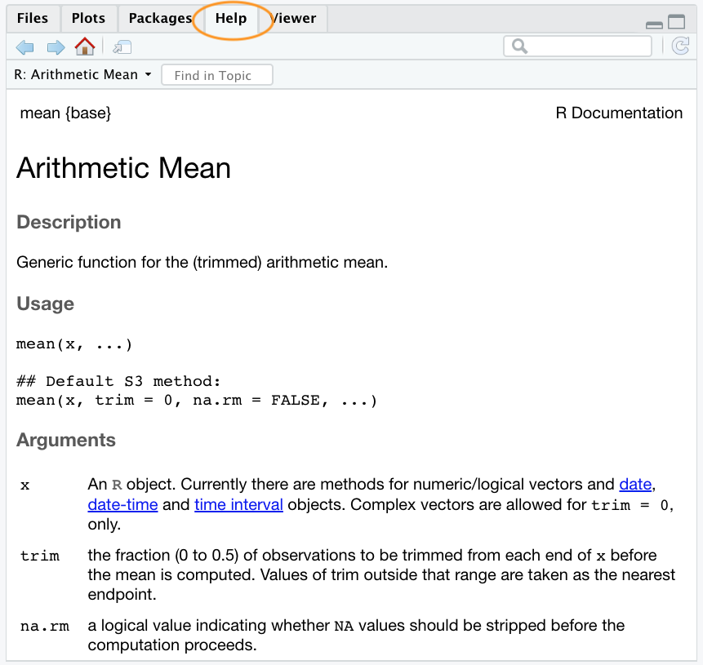Follow the date-time link
This screenshot has width=703, height=665.
tap(122, 504)
